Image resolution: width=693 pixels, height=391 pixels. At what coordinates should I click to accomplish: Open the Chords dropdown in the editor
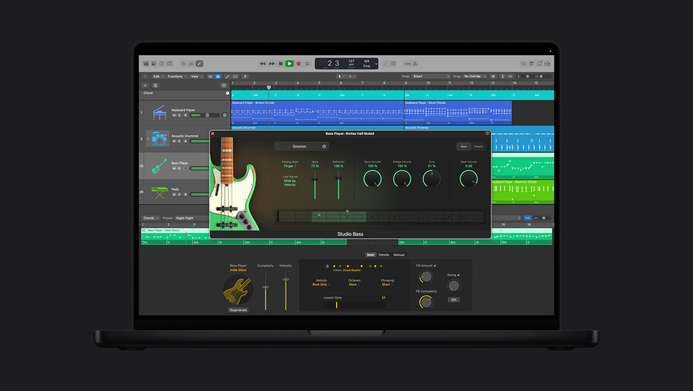[x=150, y=218]
